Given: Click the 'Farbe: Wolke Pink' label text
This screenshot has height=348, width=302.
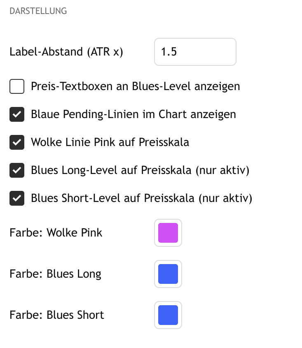Looking at the screenshot, I should (x=56, y=233).
